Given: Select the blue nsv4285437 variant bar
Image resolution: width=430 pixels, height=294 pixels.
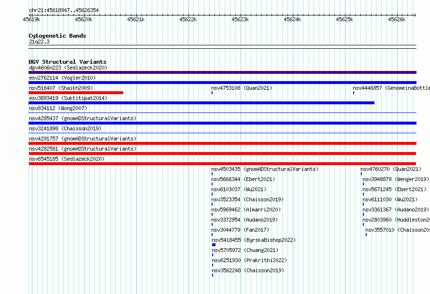Looking at the screenshot, I should [222, 123].
